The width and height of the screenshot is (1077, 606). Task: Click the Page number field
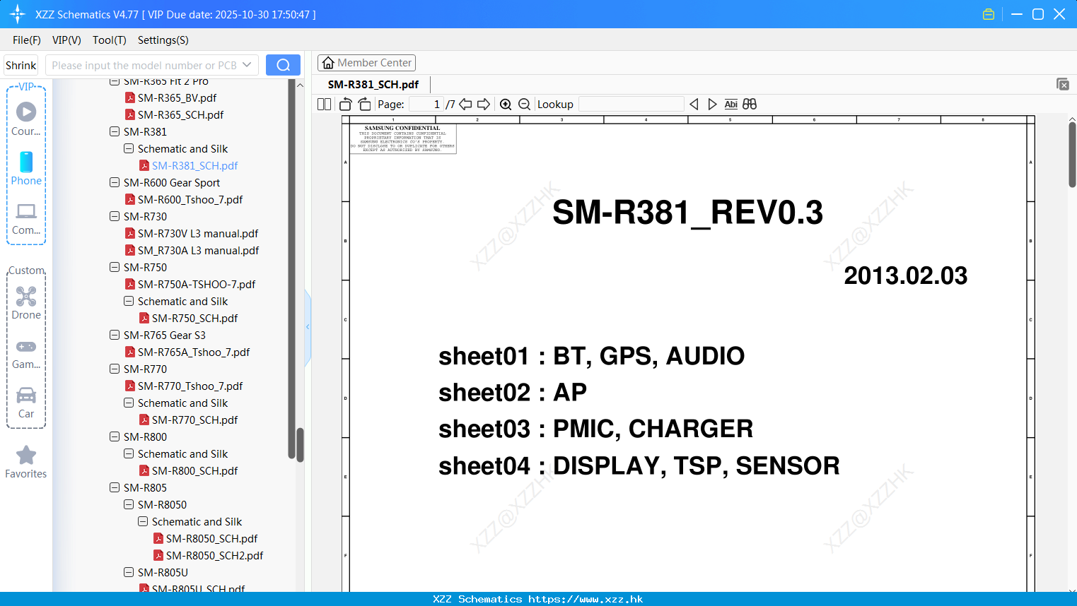(x=426, y=104)
